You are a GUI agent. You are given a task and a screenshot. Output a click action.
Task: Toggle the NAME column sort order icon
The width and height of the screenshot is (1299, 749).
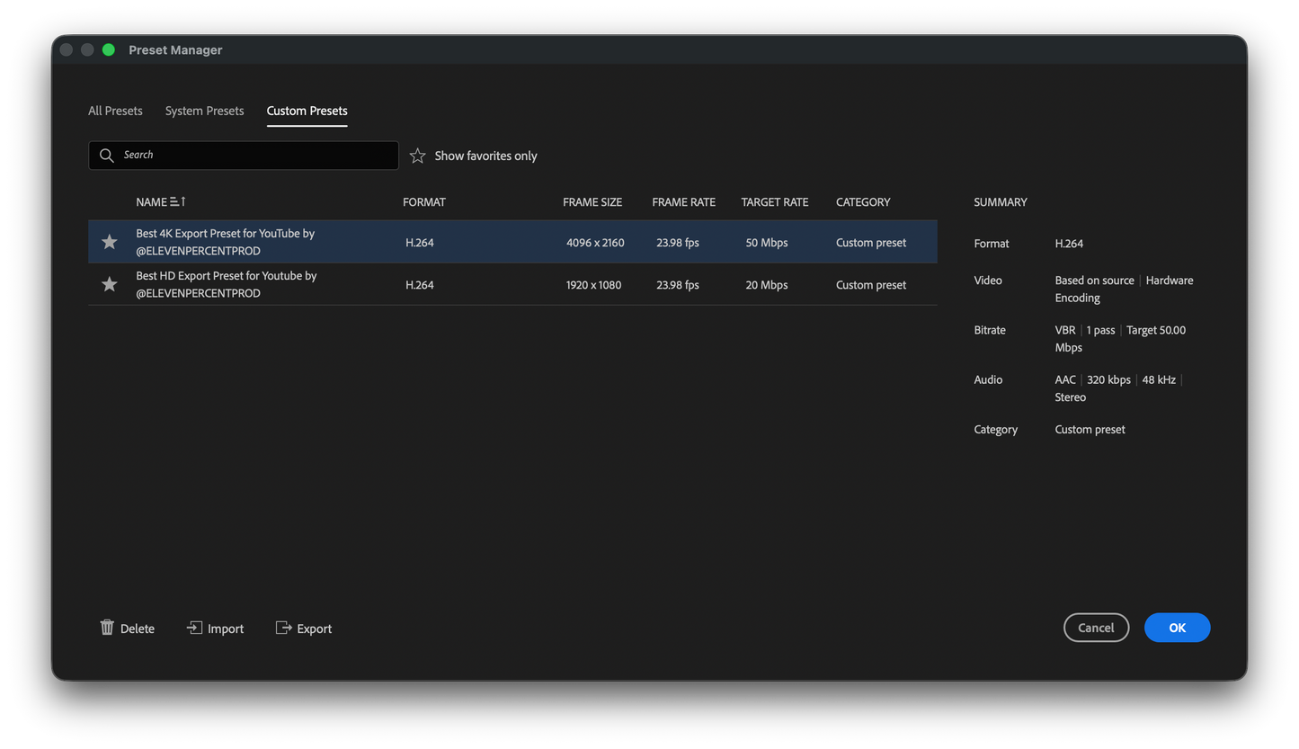pos(178,202)
